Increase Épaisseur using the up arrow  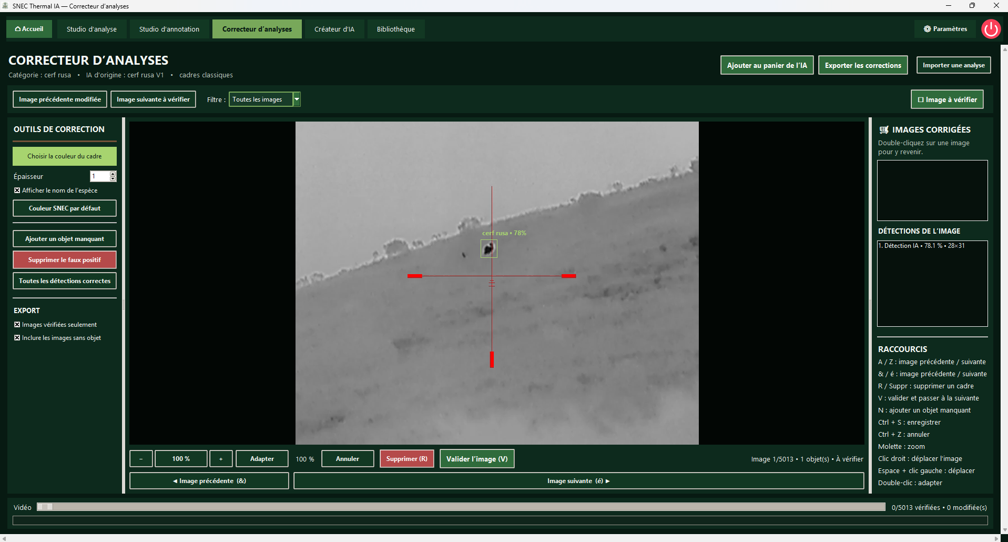(x=113, y=174)
